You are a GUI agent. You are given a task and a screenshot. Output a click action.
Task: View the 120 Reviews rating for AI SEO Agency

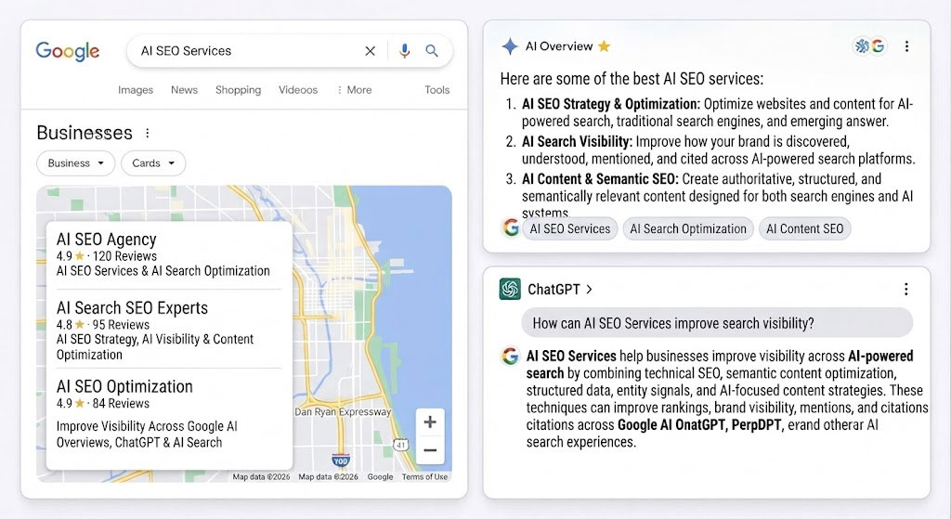coord(107,256)
